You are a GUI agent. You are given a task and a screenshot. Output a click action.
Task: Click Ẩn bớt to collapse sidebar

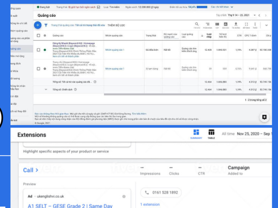click(14, 120)
